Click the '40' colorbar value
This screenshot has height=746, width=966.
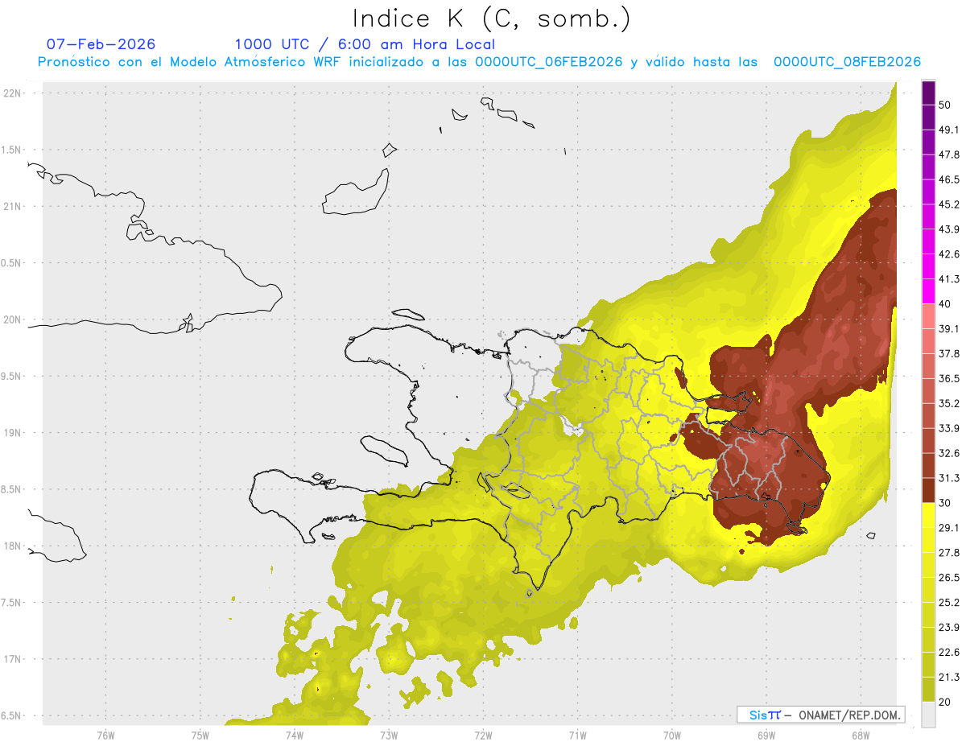click(x=945, y=304)
